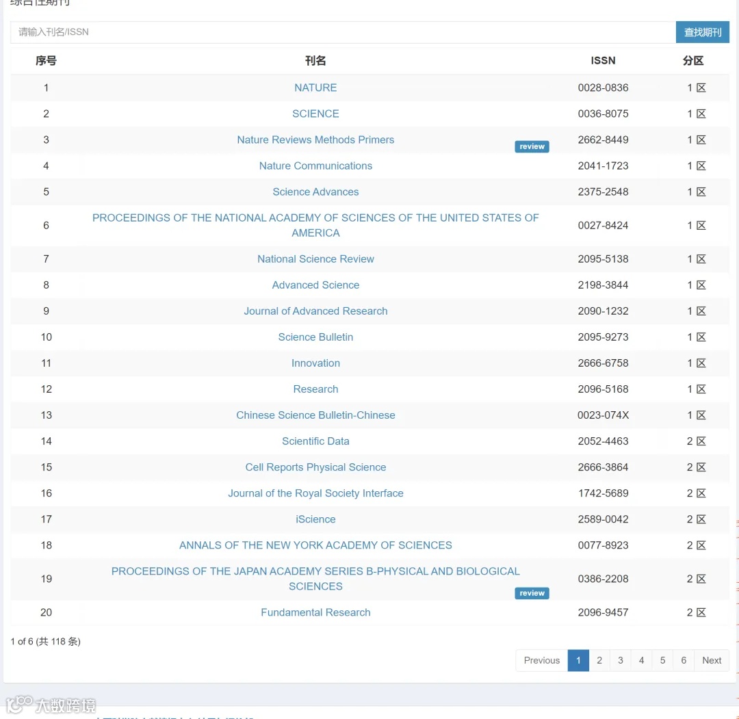Click the 查找期刊 search button
This screenshot has height=719, width=739.
[702, 32]
